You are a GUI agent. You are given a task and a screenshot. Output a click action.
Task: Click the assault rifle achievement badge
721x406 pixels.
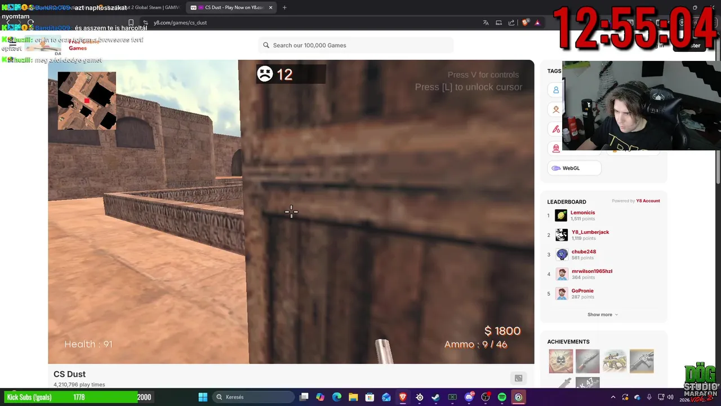642,361
